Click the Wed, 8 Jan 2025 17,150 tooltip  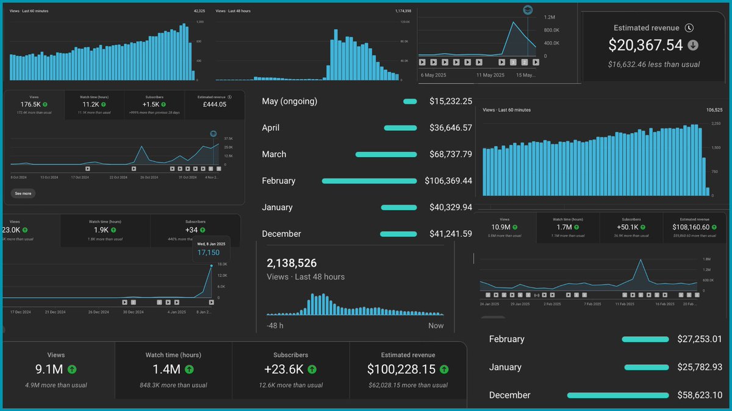[x=211, y=248]
